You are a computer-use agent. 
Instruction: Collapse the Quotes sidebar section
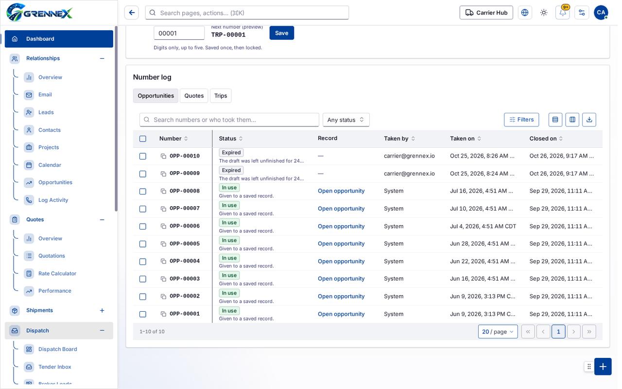pos(102,220)
